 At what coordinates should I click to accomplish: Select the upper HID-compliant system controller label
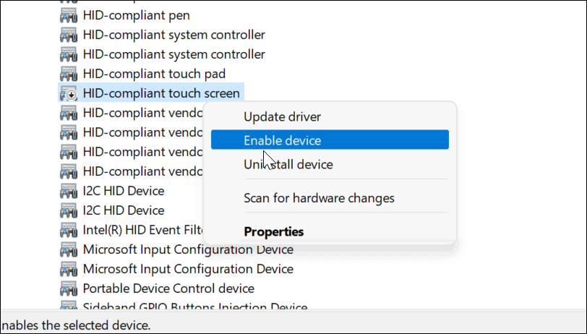[173, 35]
